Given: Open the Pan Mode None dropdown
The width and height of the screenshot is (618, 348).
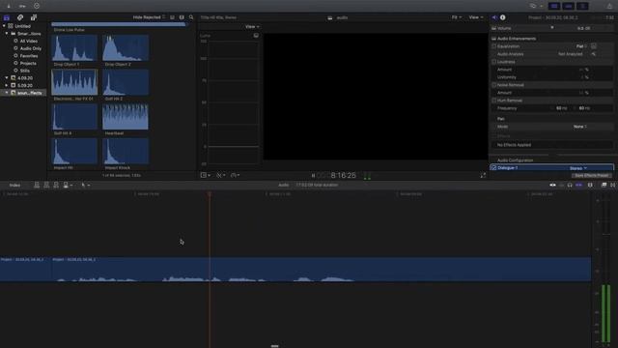Looking at the screenshot, I should tap(580, 127).
